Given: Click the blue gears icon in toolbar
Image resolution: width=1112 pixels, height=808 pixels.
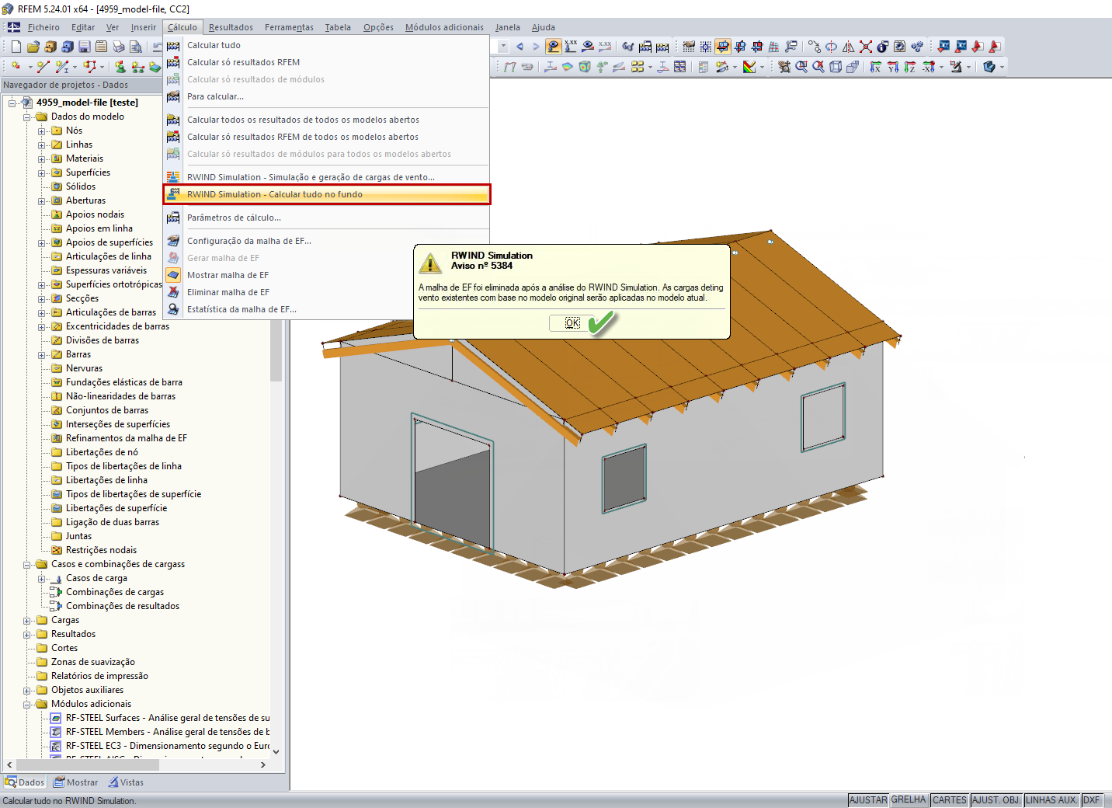Looking at the screenshot, I should [x=917, y=47].
